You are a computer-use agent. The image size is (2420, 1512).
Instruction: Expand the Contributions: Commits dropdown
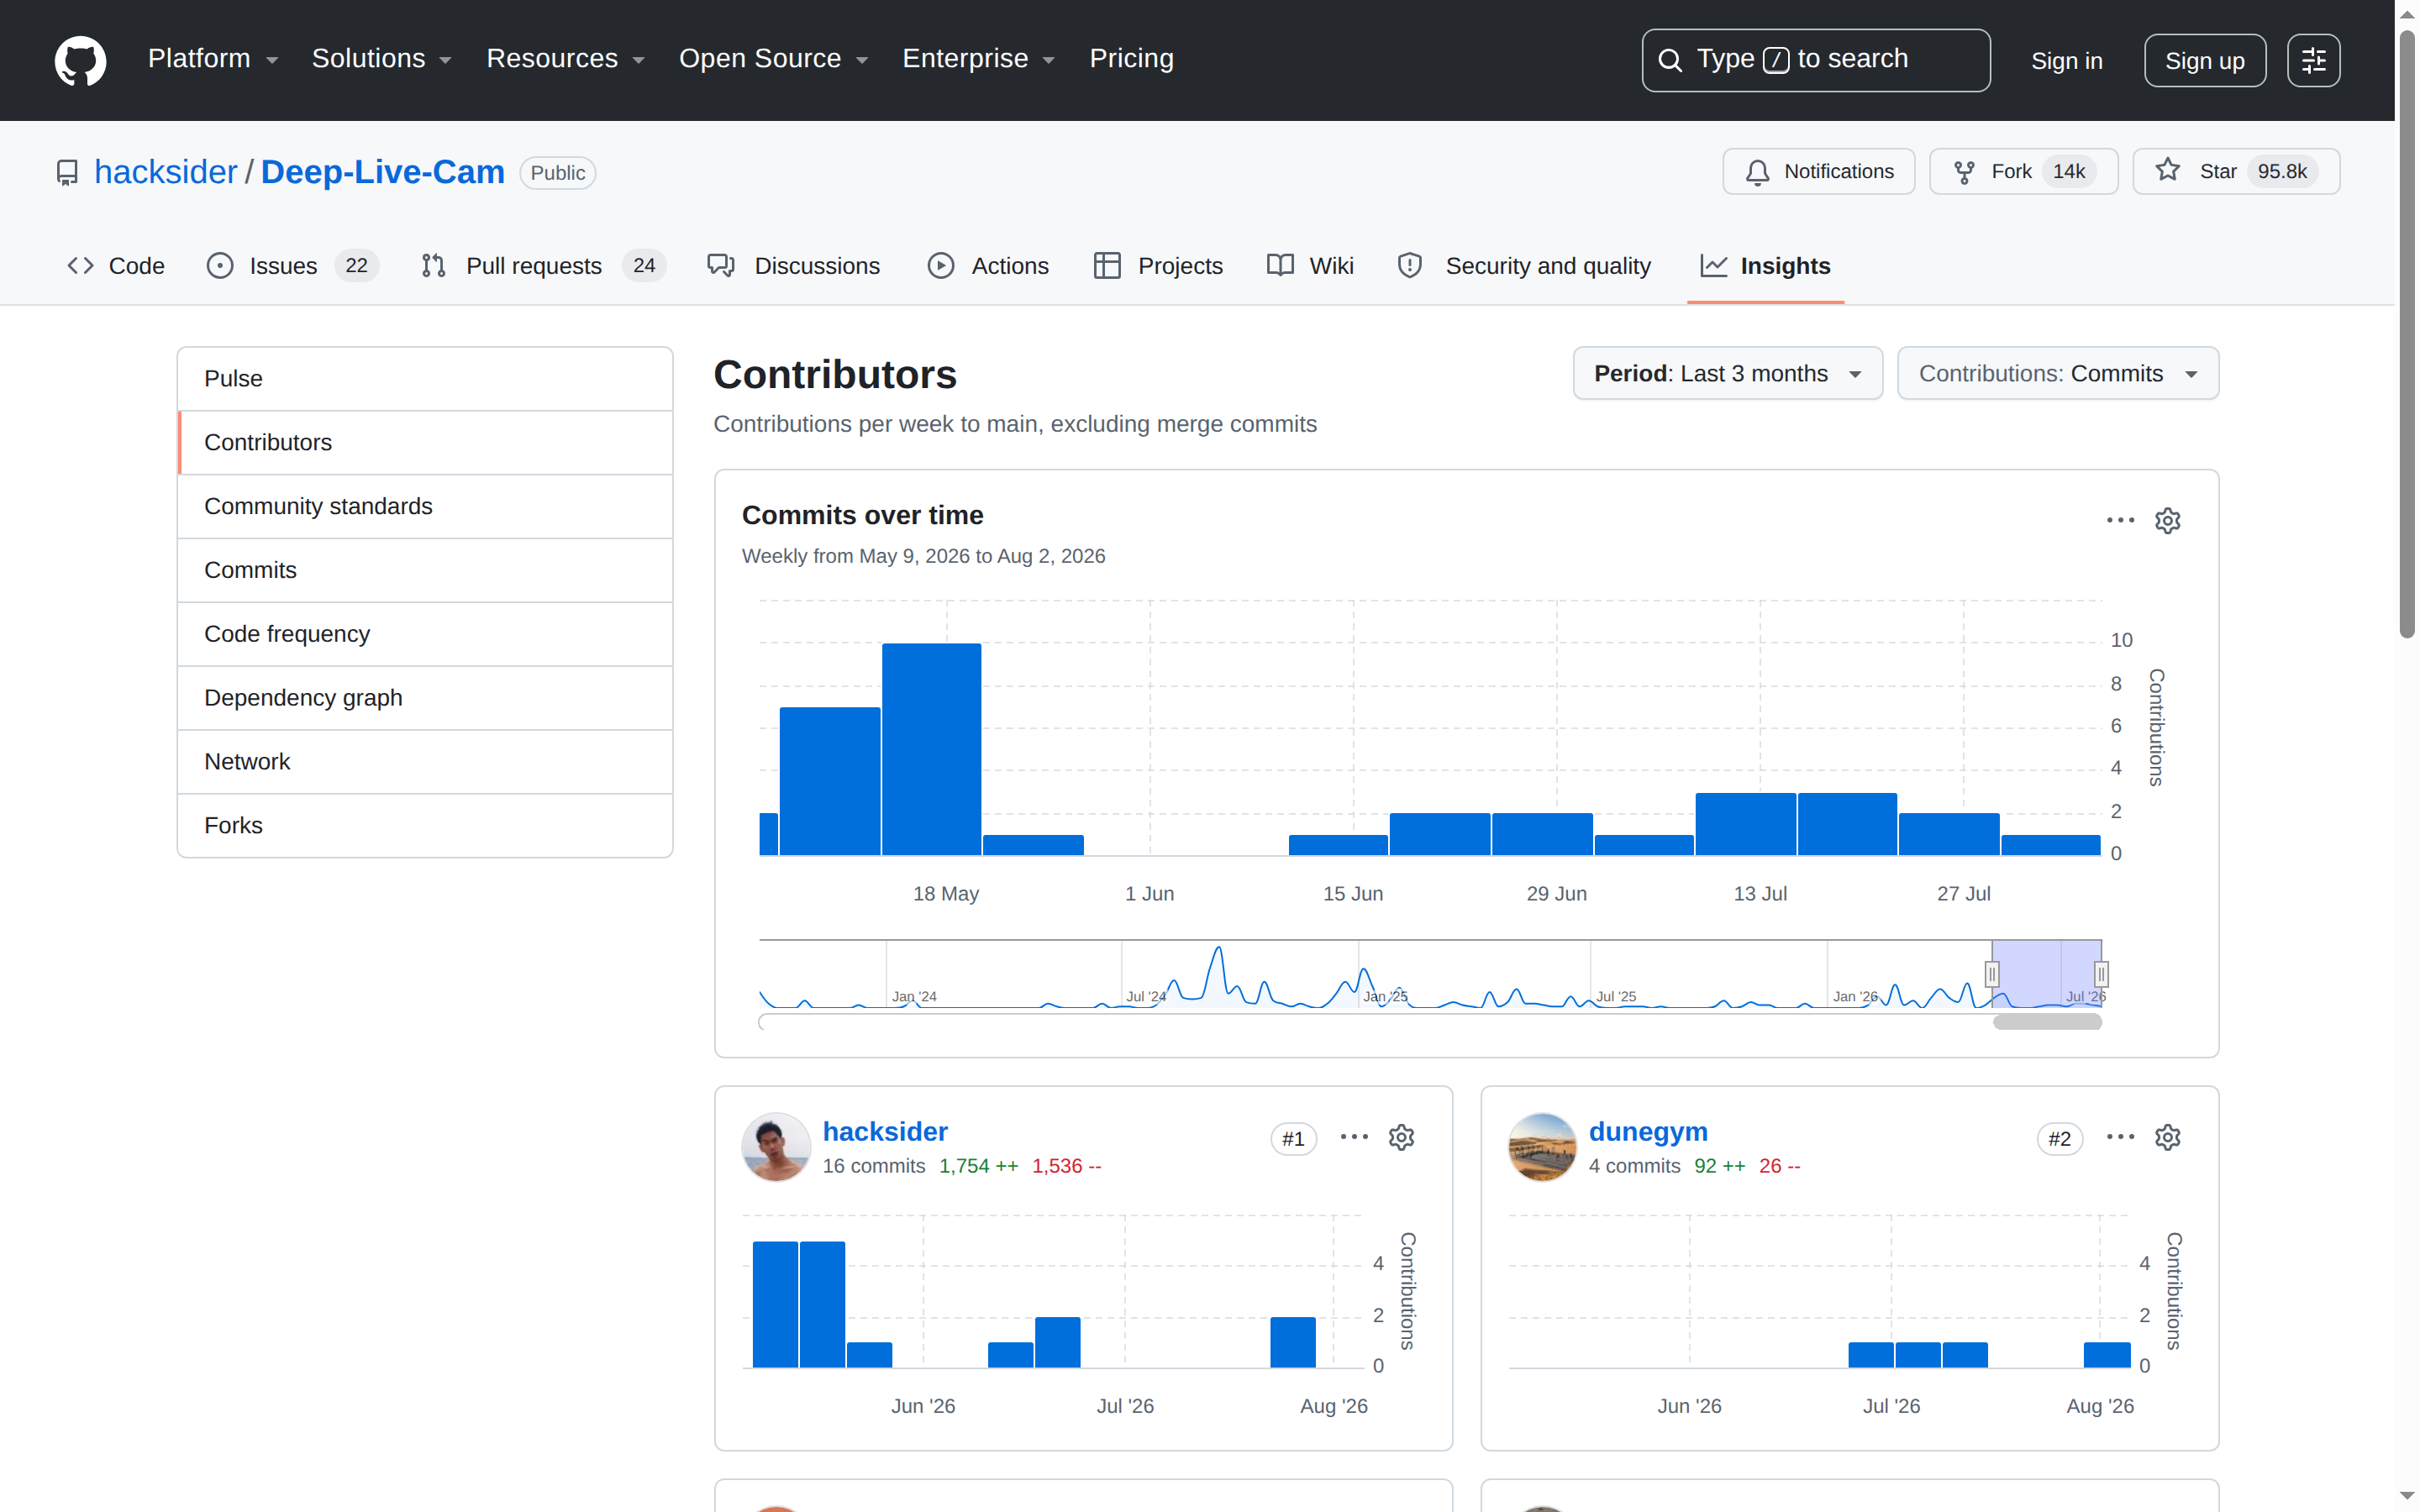click(x=2057, y=374)
